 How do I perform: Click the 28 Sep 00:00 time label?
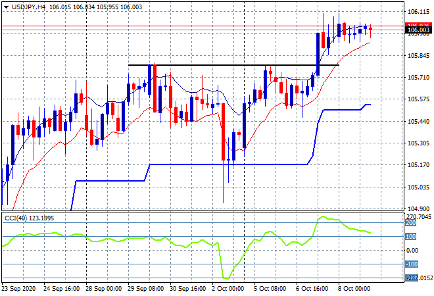click(x=103, y=289)
